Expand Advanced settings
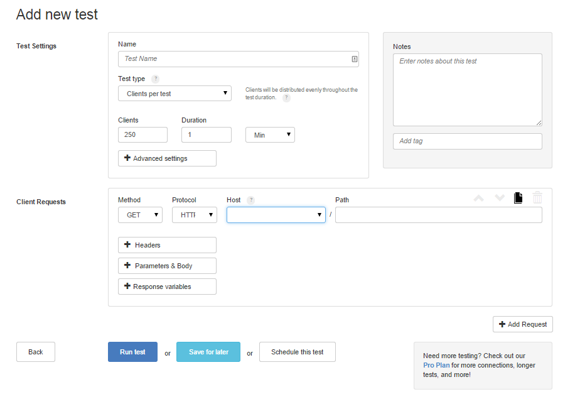This screenshot has height=404, width=575. [x=167, y=158]
